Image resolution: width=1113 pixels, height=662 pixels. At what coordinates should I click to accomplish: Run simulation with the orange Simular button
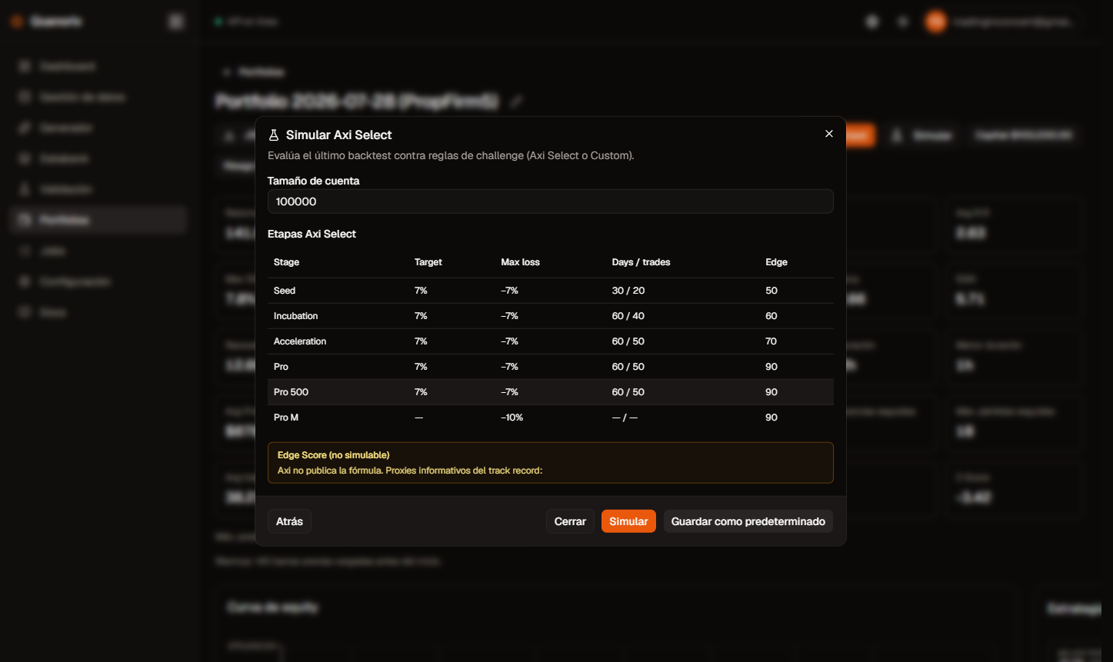coord(628,521)
